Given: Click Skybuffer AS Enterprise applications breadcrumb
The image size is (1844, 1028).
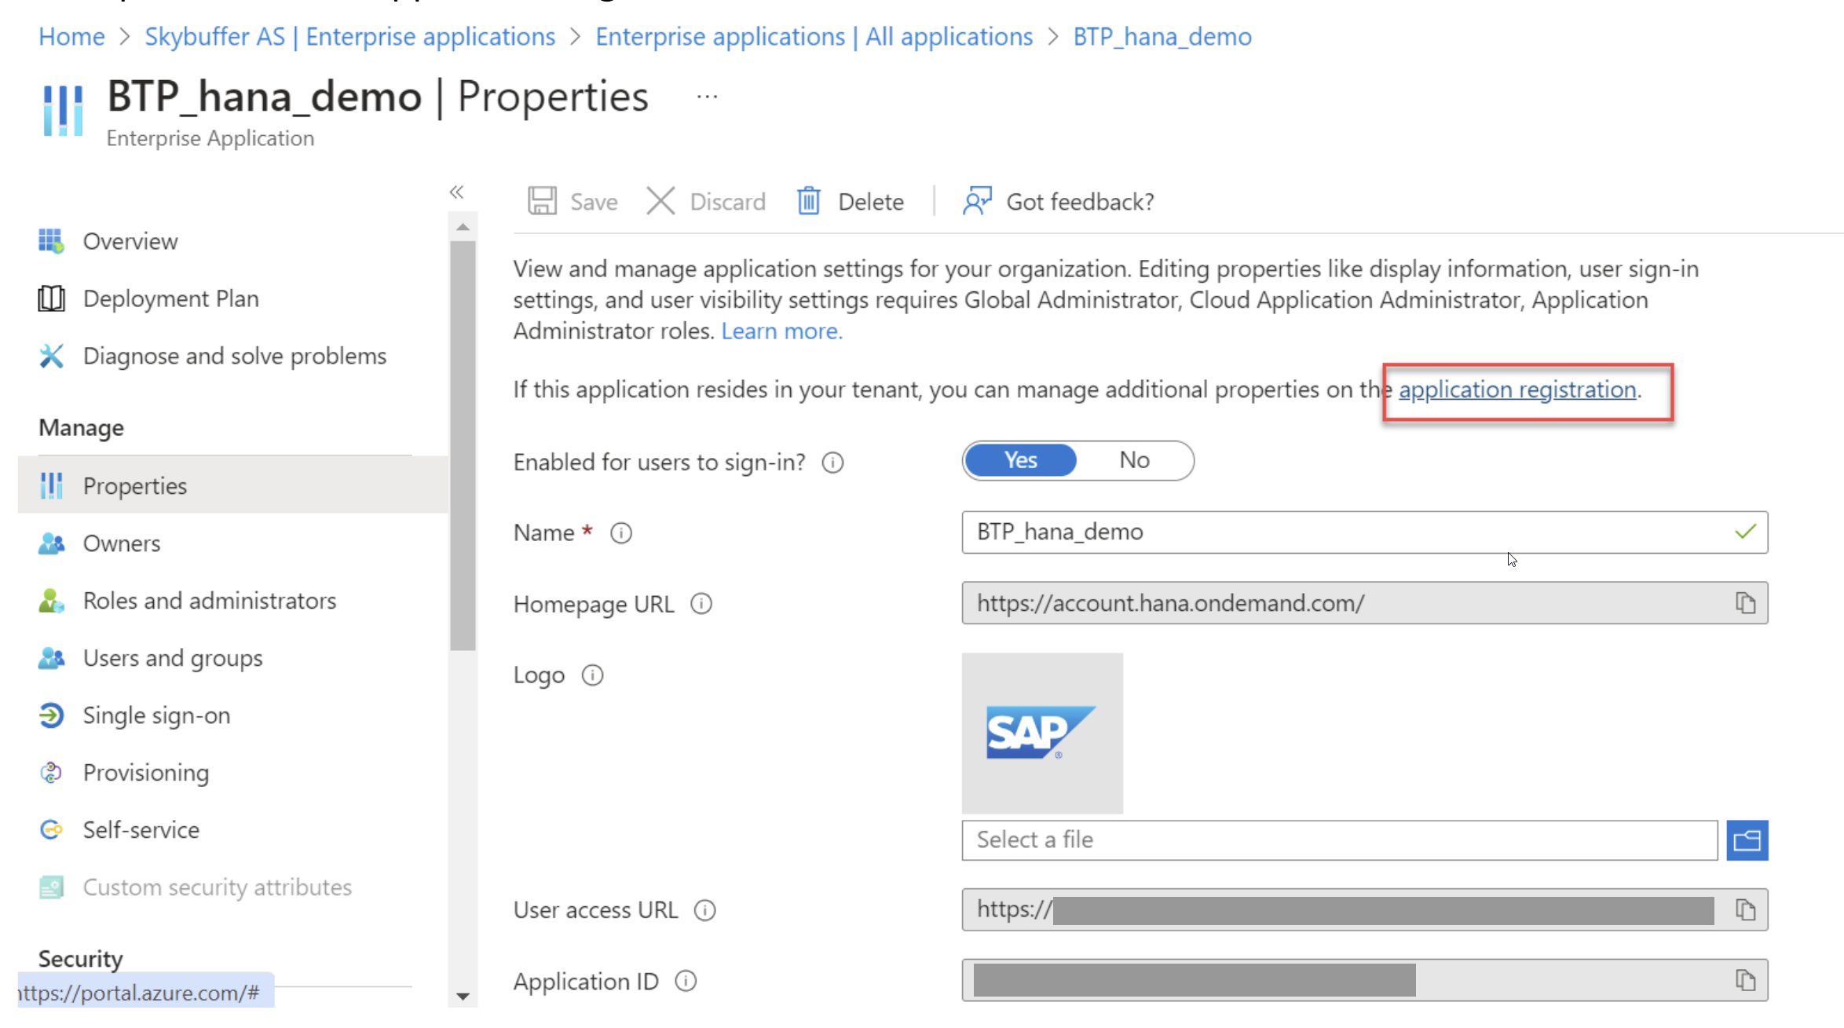Looking at the screenshot, I should [x=349, y=37].
